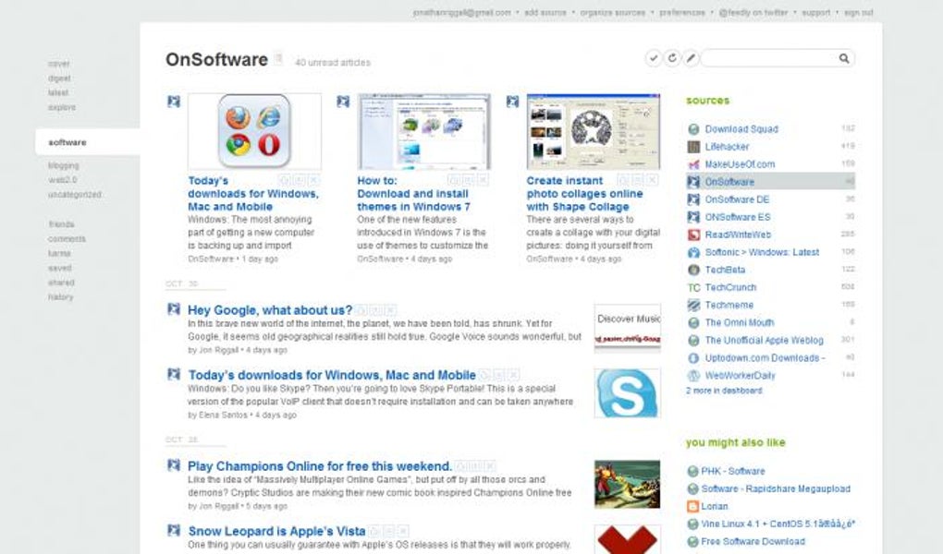Image resolution: width=943 pixels, height=554 pixels.
Task: Go to the latest view in sidebar
Action: coord(58,92)
